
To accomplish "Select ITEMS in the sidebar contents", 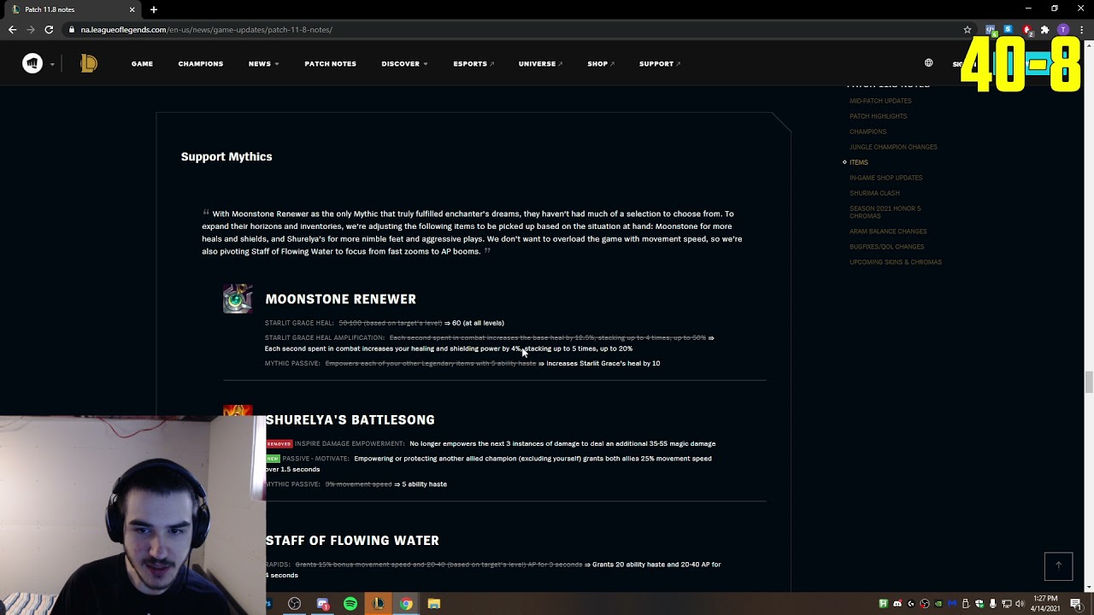I will [x=858, y=162].
